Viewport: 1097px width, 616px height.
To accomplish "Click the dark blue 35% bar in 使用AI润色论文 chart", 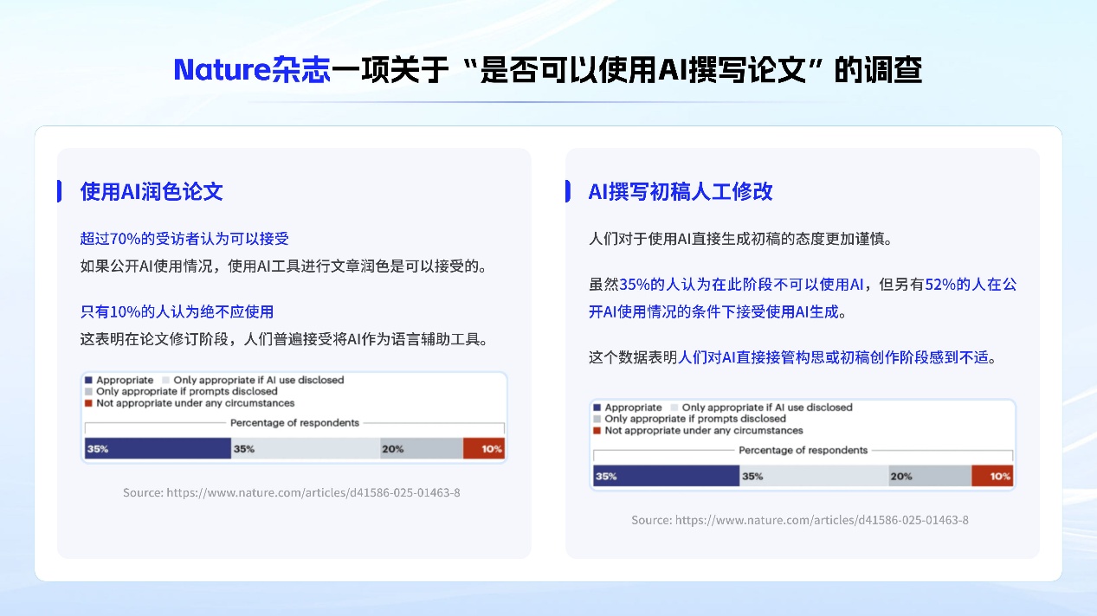I will 158,448.
